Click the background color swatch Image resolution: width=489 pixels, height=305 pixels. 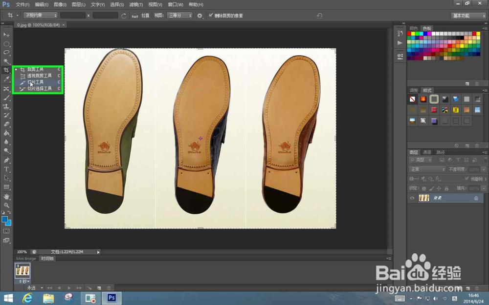[9, 224]
